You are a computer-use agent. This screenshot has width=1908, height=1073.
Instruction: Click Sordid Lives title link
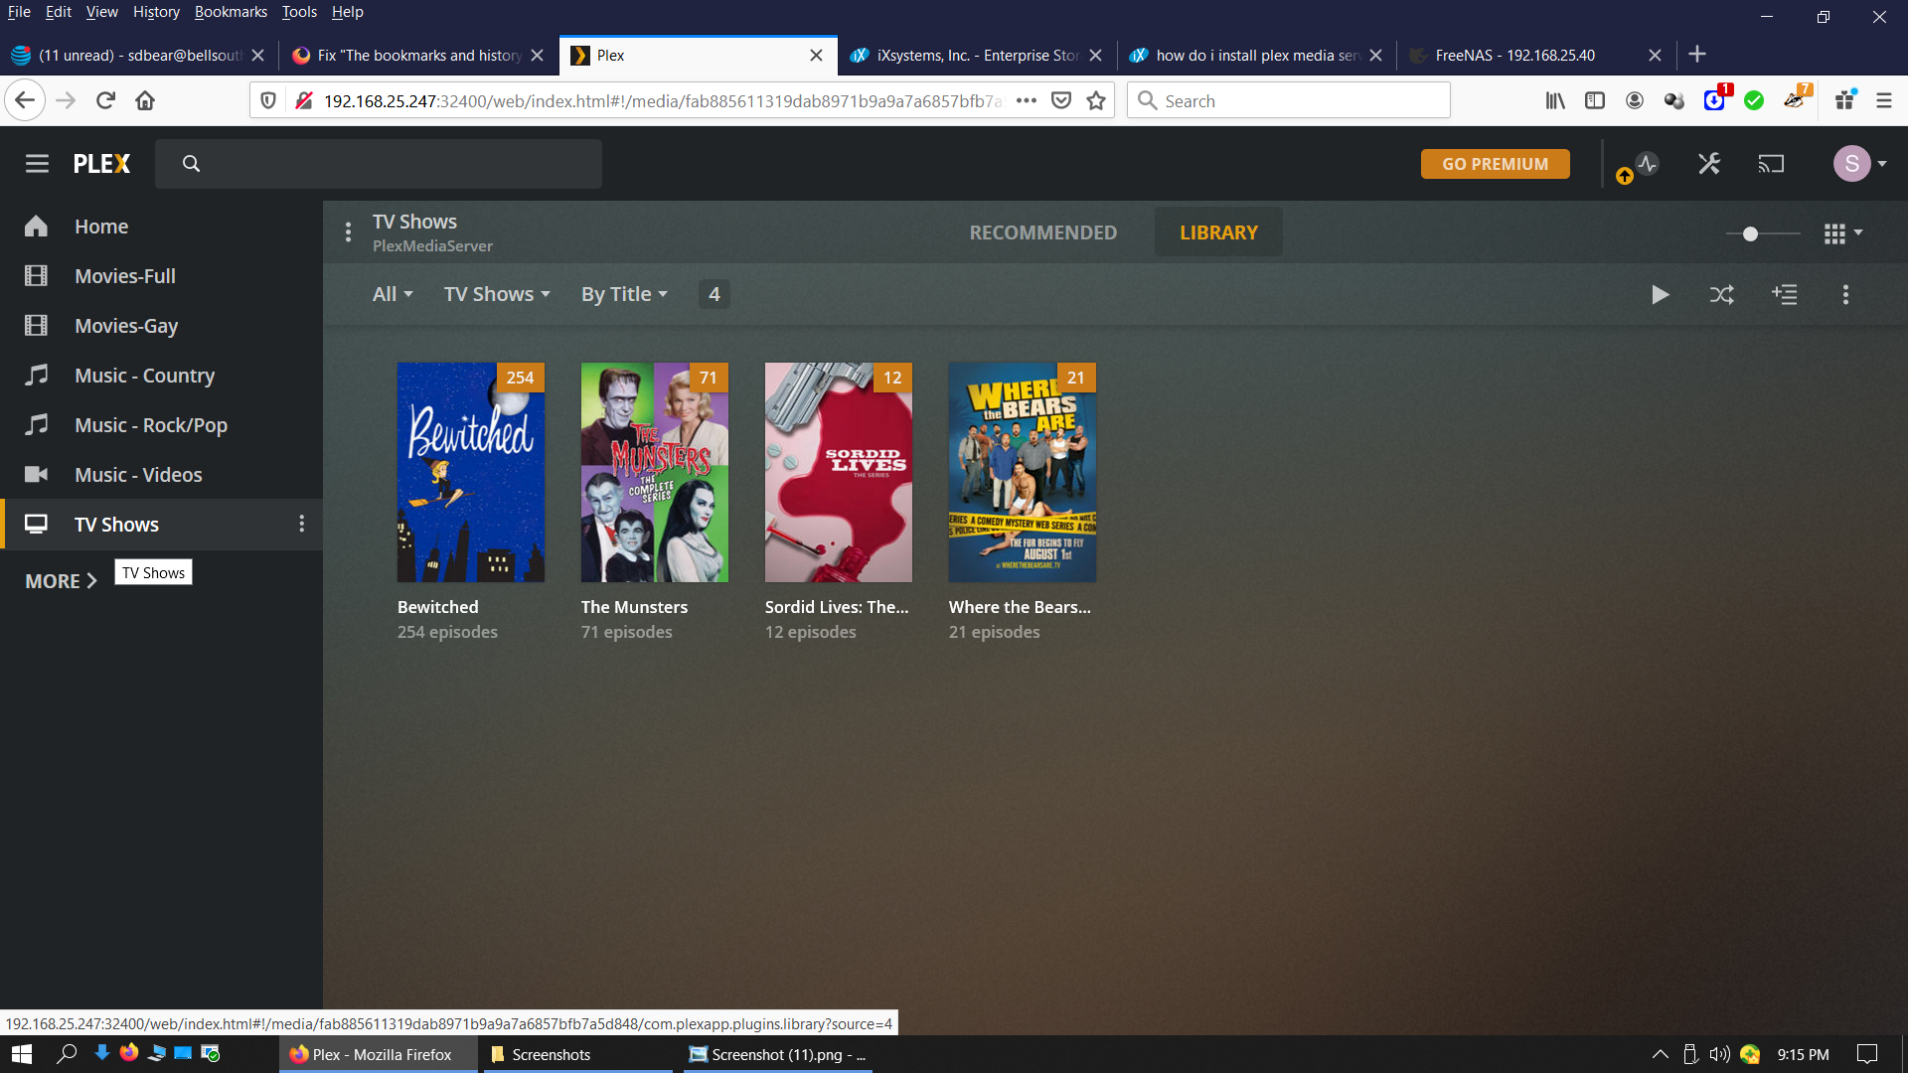837,607
